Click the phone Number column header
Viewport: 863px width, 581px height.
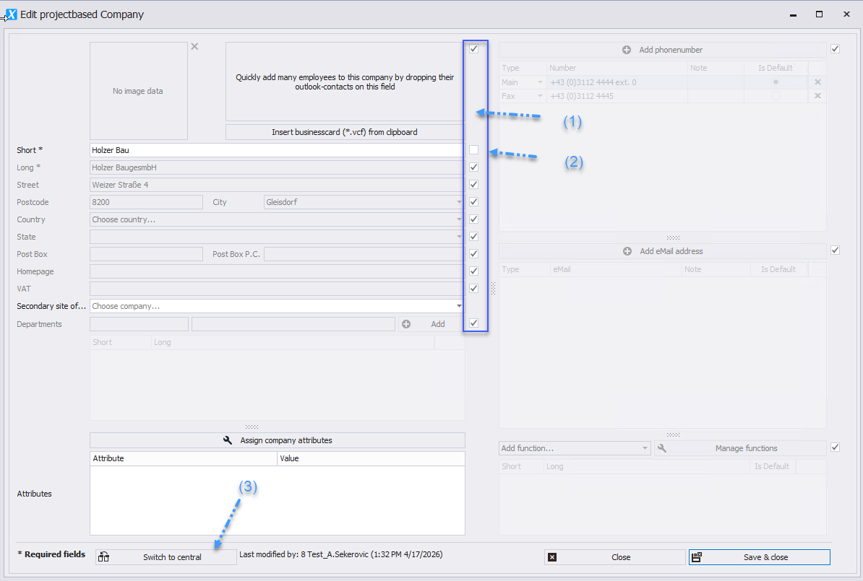point(617,68)
